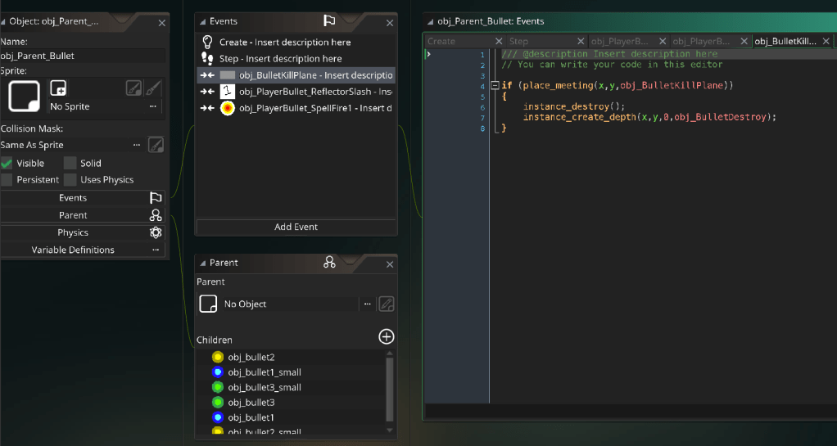Image resolution: width=837 pixels, height=446 pixels.
Task: Click the add child plus icon
Action: point(387,336)
